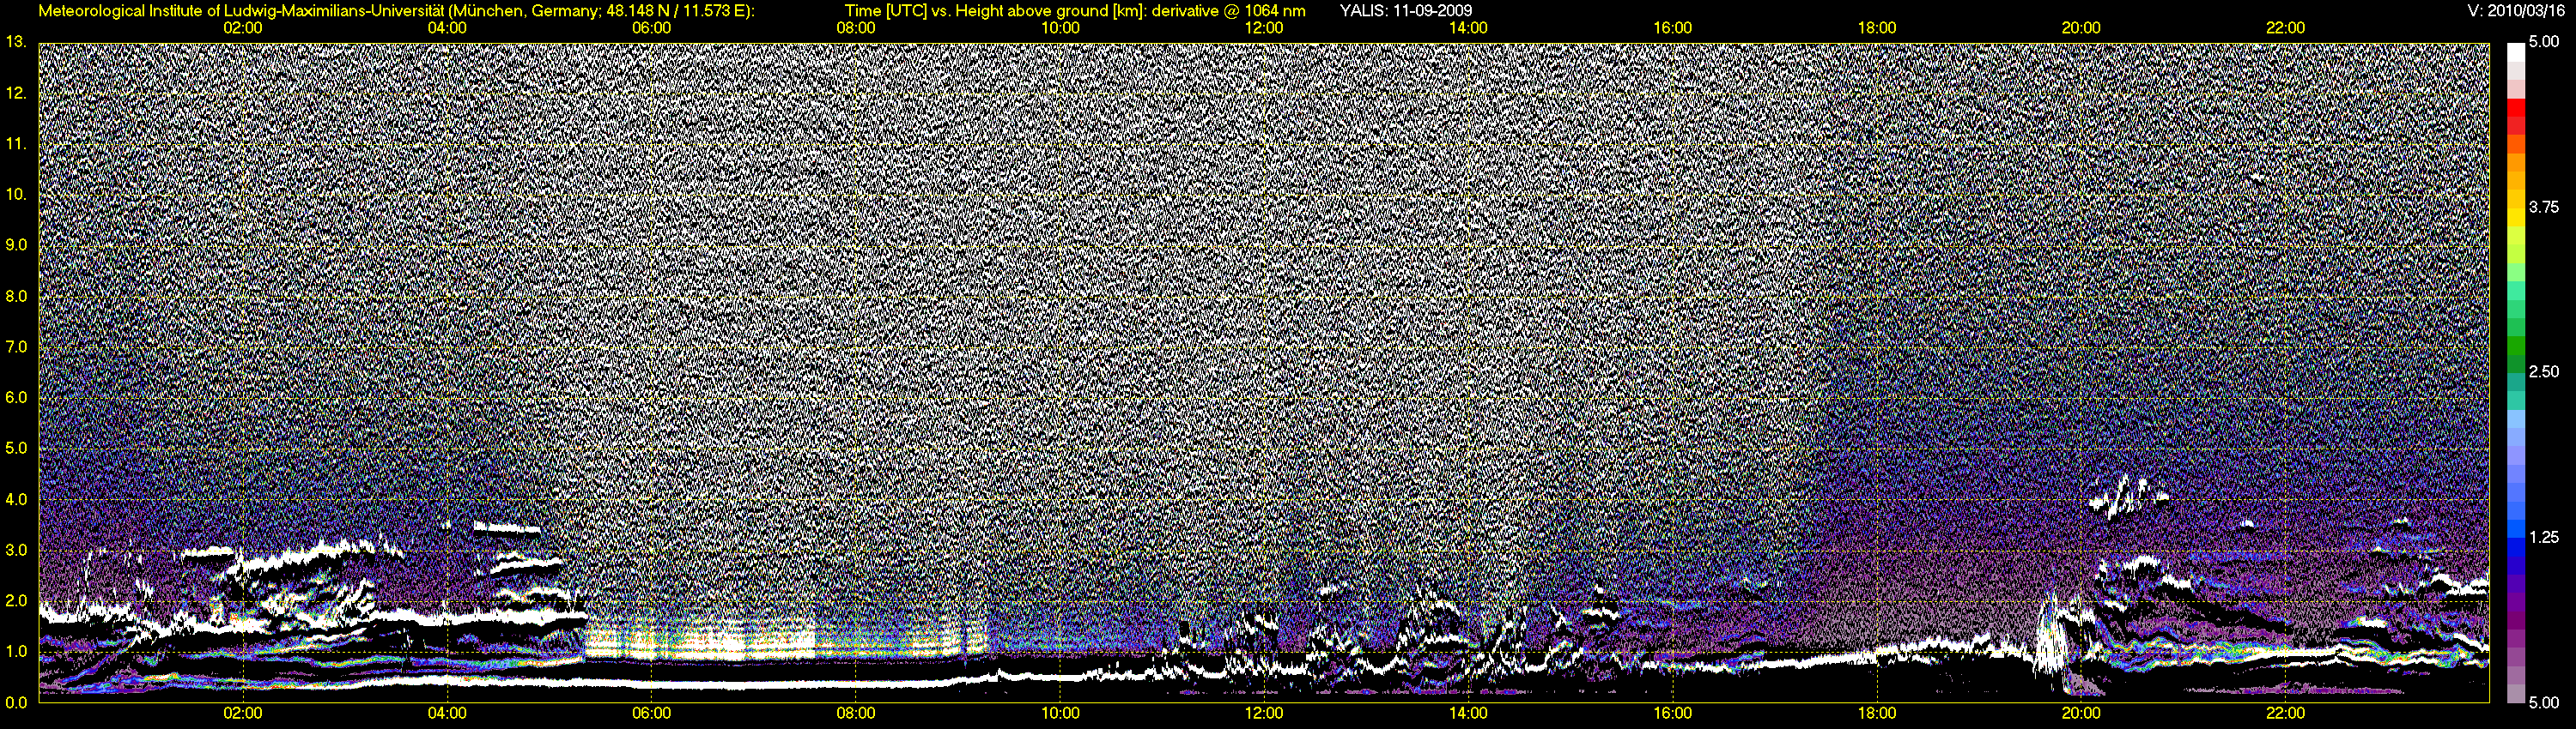Click the 14:00 label on the top time axis
The image size is (2576, 729).
1468,28
